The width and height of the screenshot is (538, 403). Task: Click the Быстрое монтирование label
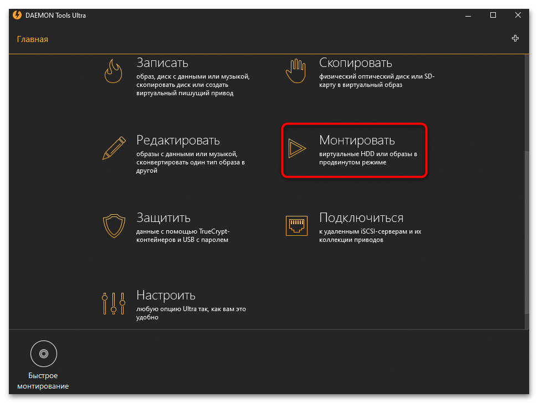(43, 381)
